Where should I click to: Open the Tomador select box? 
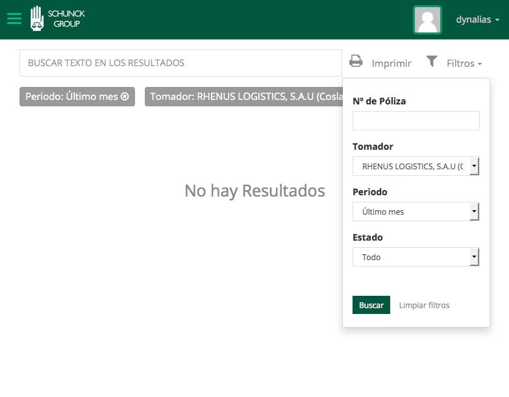click(x=416, y=167)
